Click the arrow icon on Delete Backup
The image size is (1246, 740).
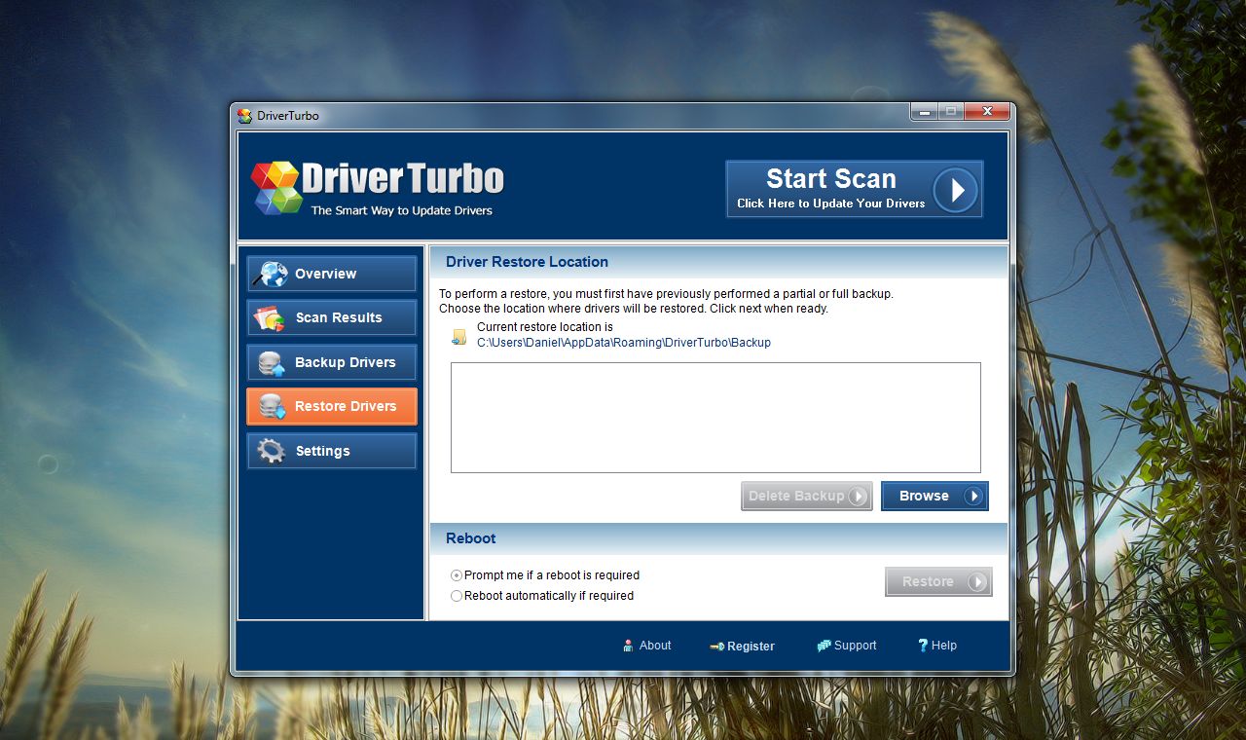click(x=858, y=497)
